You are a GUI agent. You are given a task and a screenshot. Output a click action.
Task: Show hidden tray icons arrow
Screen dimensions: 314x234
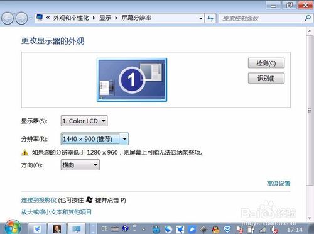pos(144,230)
